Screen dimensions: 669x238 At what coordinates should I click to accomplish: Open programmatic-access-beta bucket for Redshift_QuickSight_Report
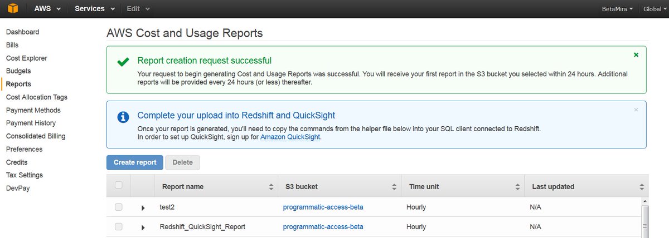coord(323,226)
